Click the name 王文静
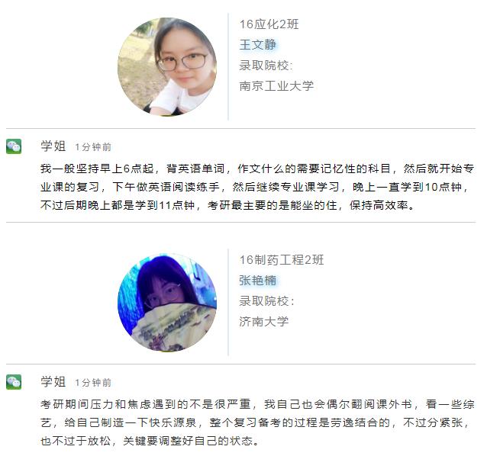Image resolution: width=487 pixels, height=456 pixels. tap(258, 45)
